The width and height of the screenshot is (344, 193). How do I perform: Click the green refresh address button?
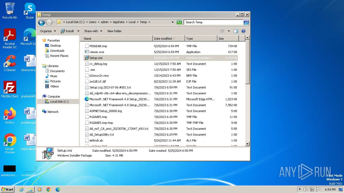(x=179, y=22)
